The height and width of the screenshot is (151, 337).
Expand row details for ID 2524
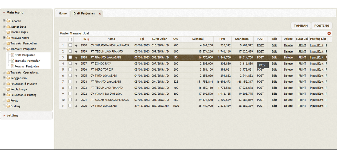(x=76, y=82)
